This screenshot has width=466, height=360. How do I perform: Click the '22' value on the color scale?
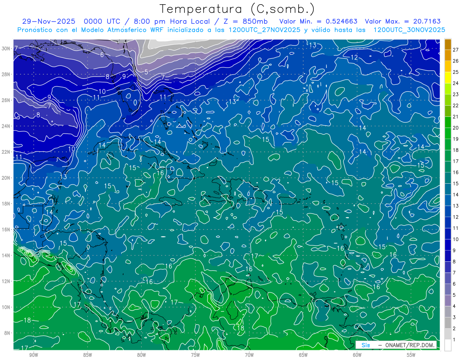click(x=456, y=106)
